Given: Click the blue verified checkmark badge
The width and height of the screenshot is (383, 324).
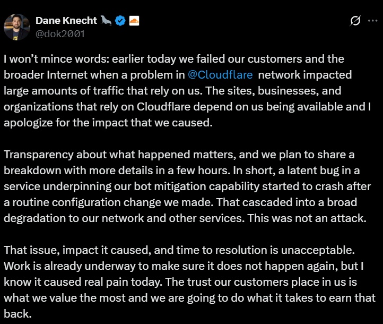Looking at the screenshot, I should [120, 21].
